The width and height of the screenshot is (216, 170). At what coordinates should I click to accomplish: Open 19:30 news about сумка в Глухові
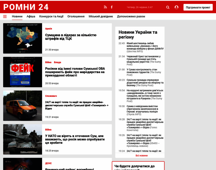point(142,110)
